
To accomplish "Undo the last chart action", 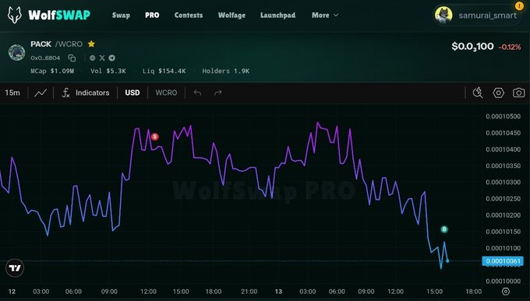I will point(198,93).
